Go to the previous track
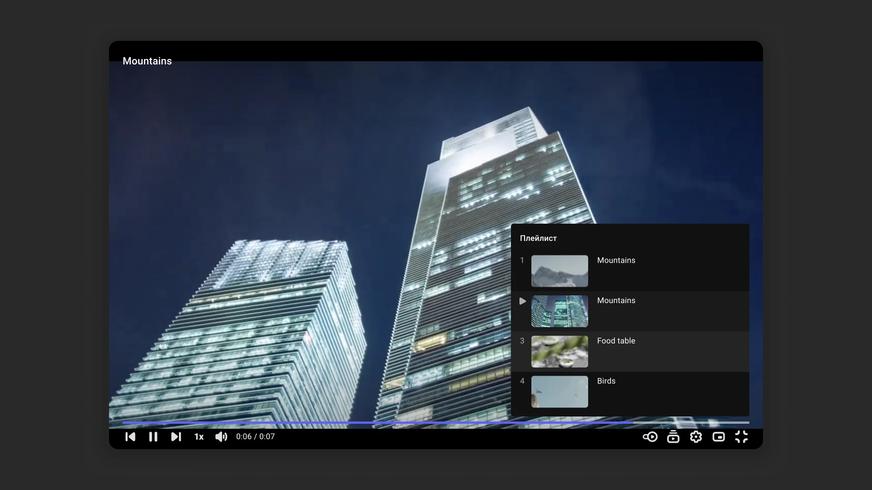The image size is (872, 490). pyautogui.click(x=130, y=437)
